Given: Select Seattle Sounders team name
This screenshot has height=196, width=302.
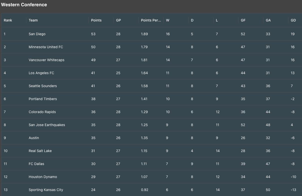Looking at the screenshot, I should click(x=43, y=86).
